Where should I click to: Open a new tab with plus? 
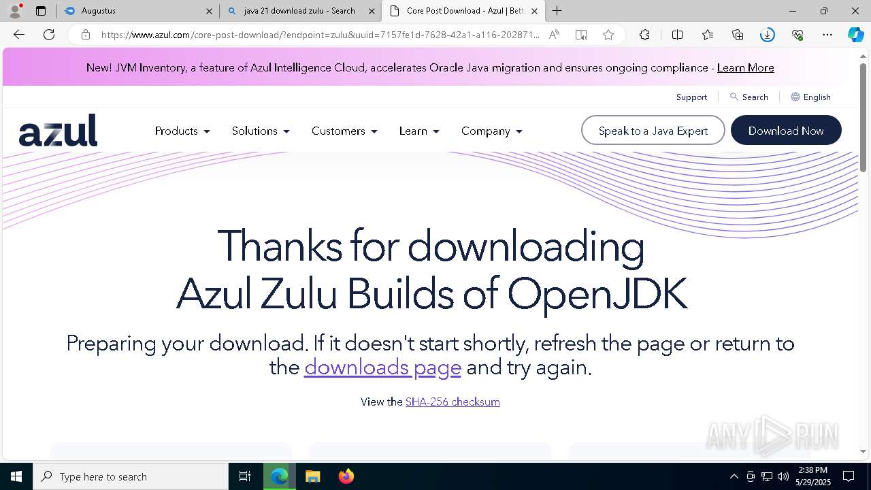pos(557,11)
